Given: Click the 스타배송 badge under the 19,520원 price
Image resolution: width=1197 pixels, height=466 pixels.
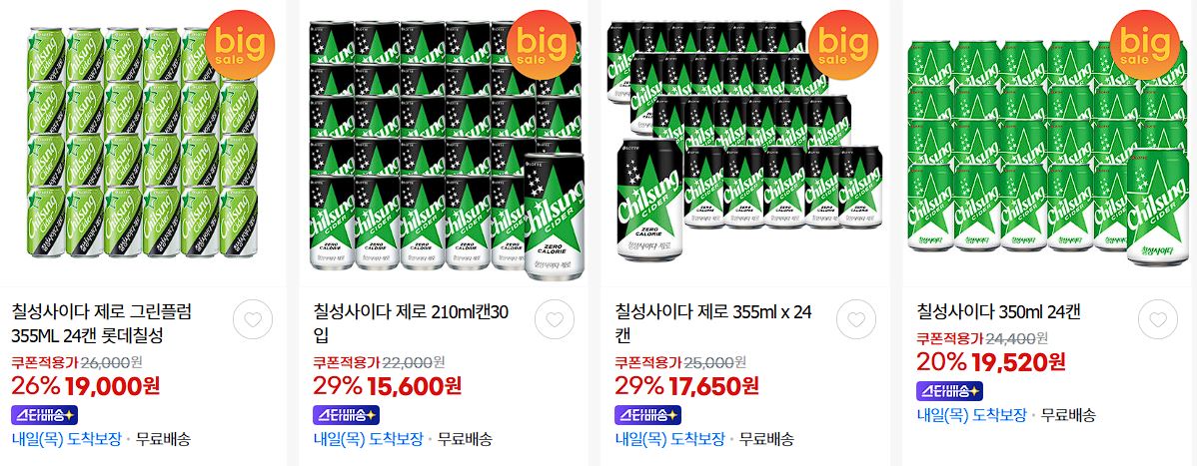Looking at the screenshot, I should pos(949,391).
